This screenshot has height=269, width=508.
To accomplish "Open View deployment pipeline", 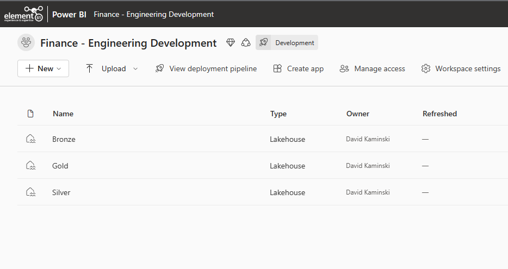I will (x=213, y=68).
